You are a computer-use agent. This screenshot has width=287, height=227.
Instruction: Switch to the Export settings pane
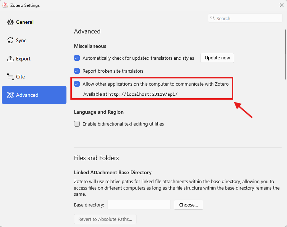click(34, 59)
